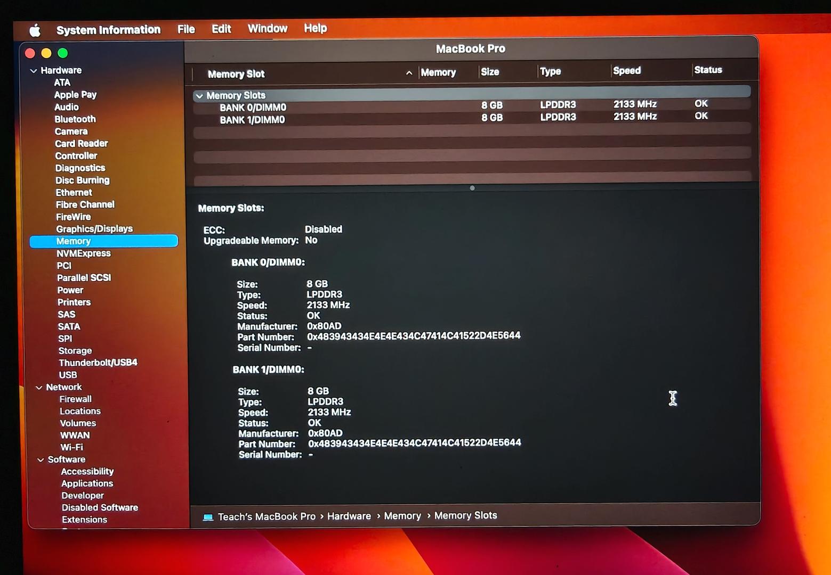The height and width of the screenshot is (575, 831).
Task: Select Locations under Network
Action: point(80,412)
